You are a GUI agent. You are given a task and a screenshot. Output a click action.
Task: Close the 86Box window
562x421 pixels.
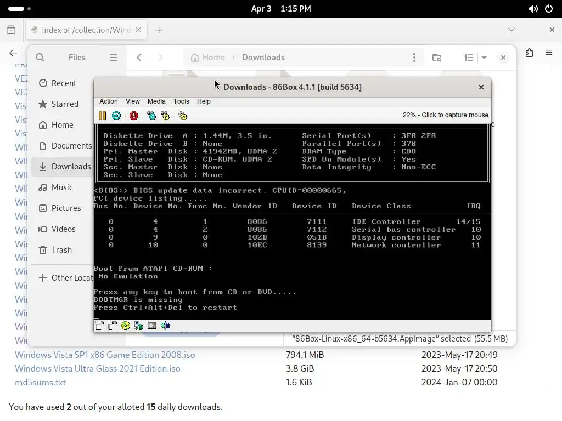pyautogui.click(x=481, y=87)
